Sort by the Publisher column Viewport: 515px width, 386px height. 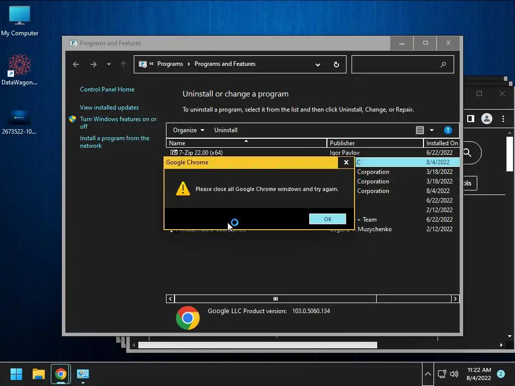[x=375, y=143]
